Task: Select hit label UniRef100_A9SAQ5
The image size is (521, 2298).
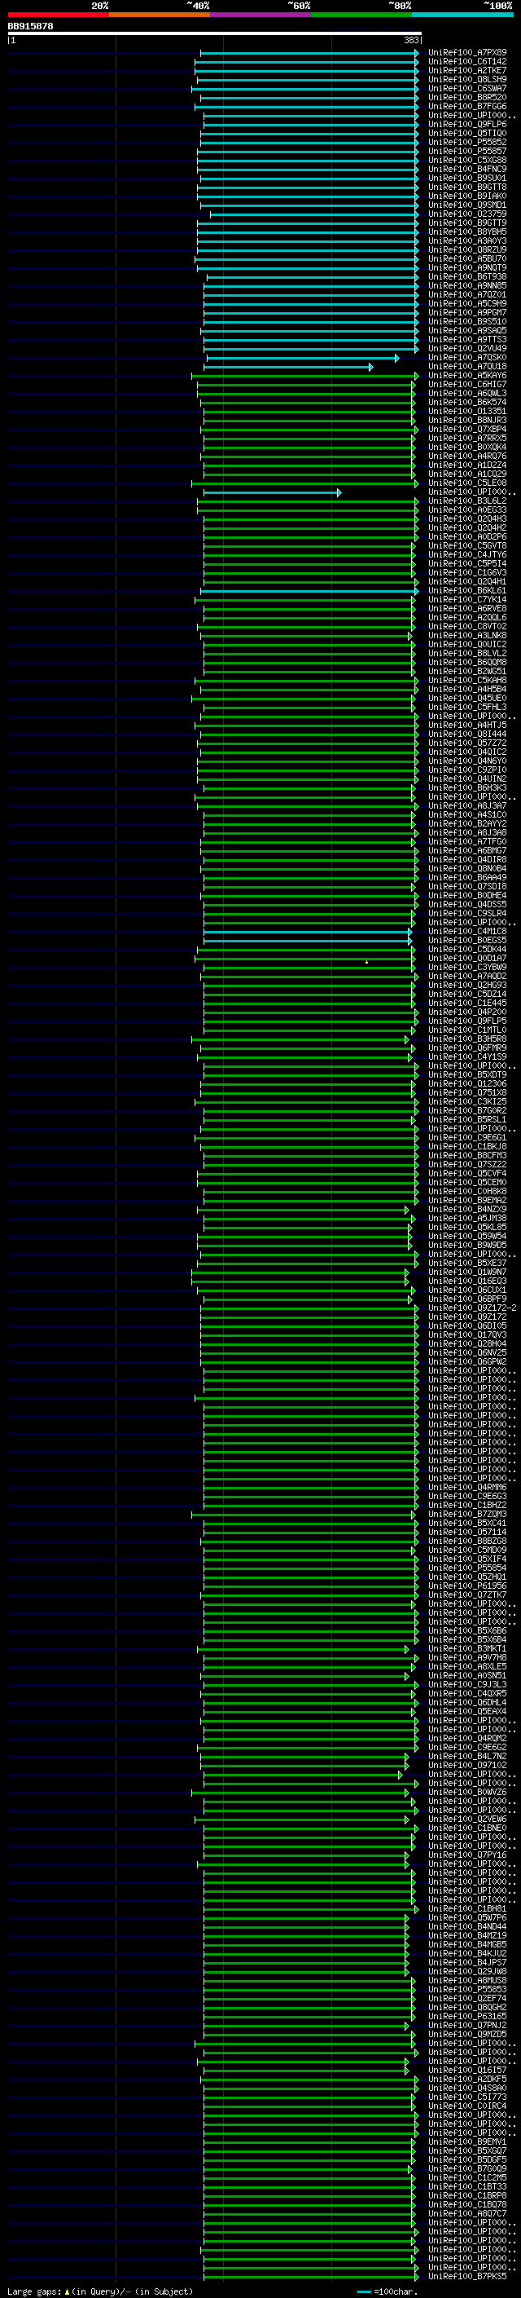Action: pyautogui.click(x=467, y=331)
